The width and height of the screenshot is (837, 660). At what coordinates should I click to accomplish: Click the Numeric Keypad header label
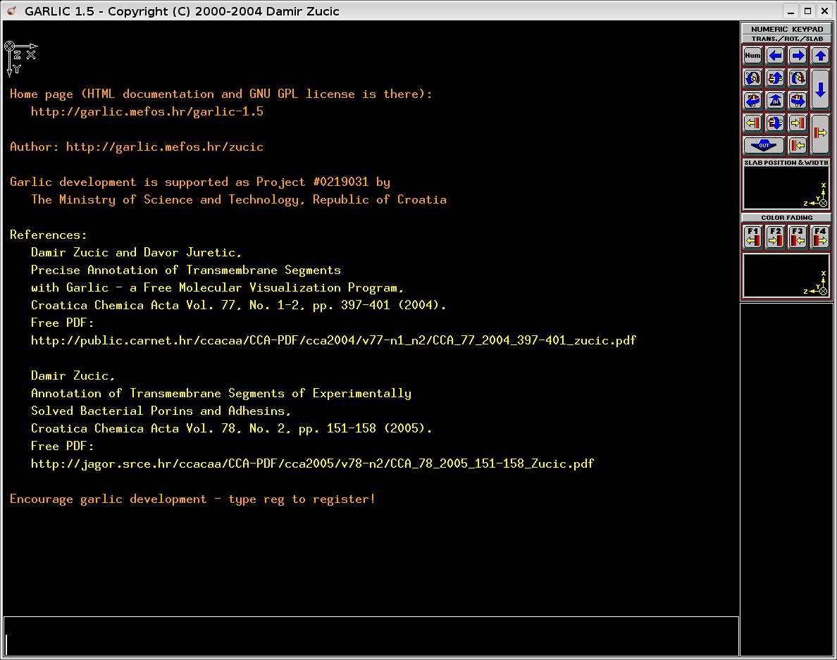[x=786, y=30]
